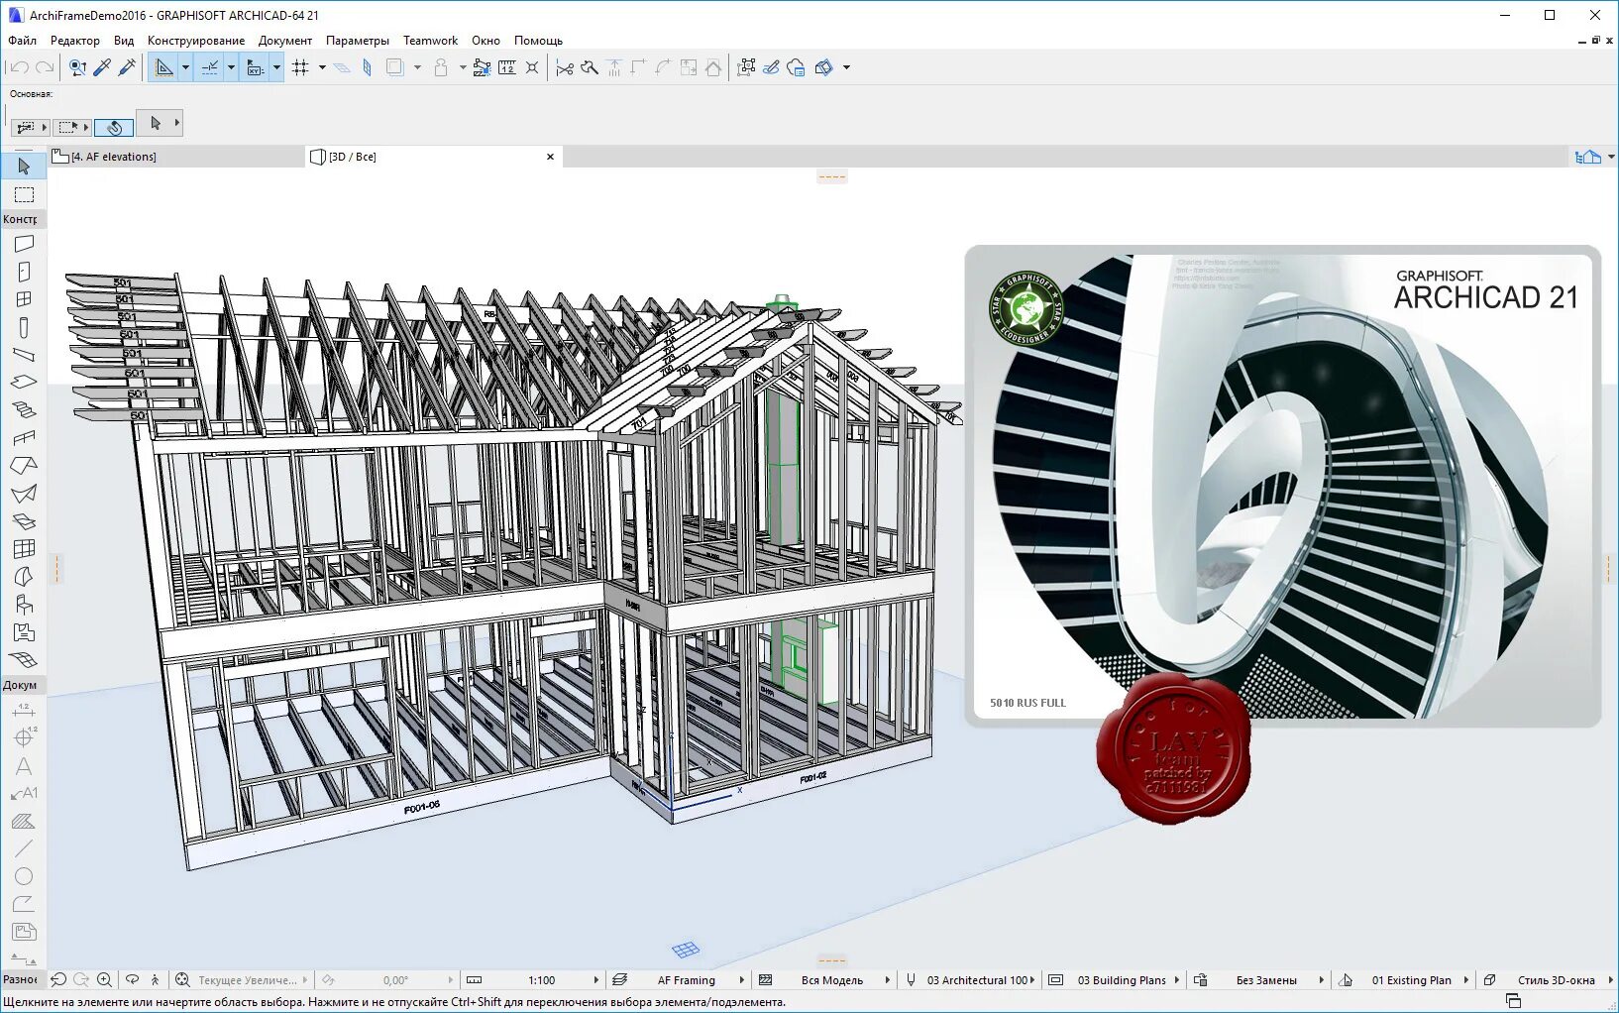Switch to the AF elevations tab
1619x1013 pixels.
(114, 157)
